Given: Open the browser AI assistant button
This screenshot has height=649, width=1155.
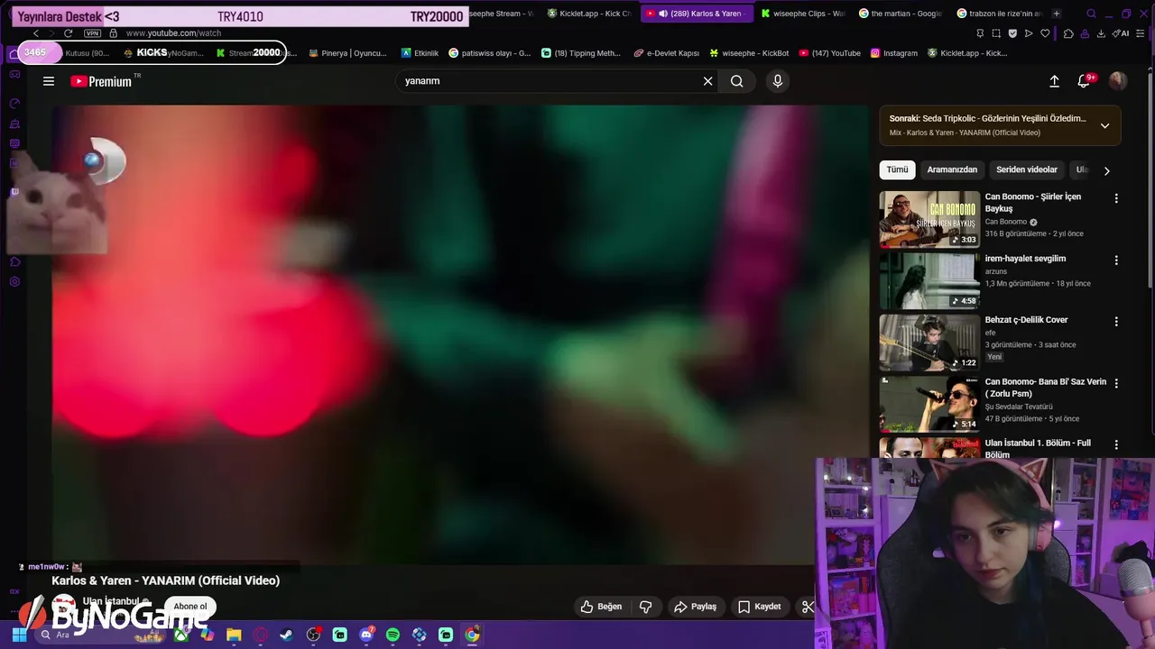Looking at the screenshot, I should click(1122, 33).
